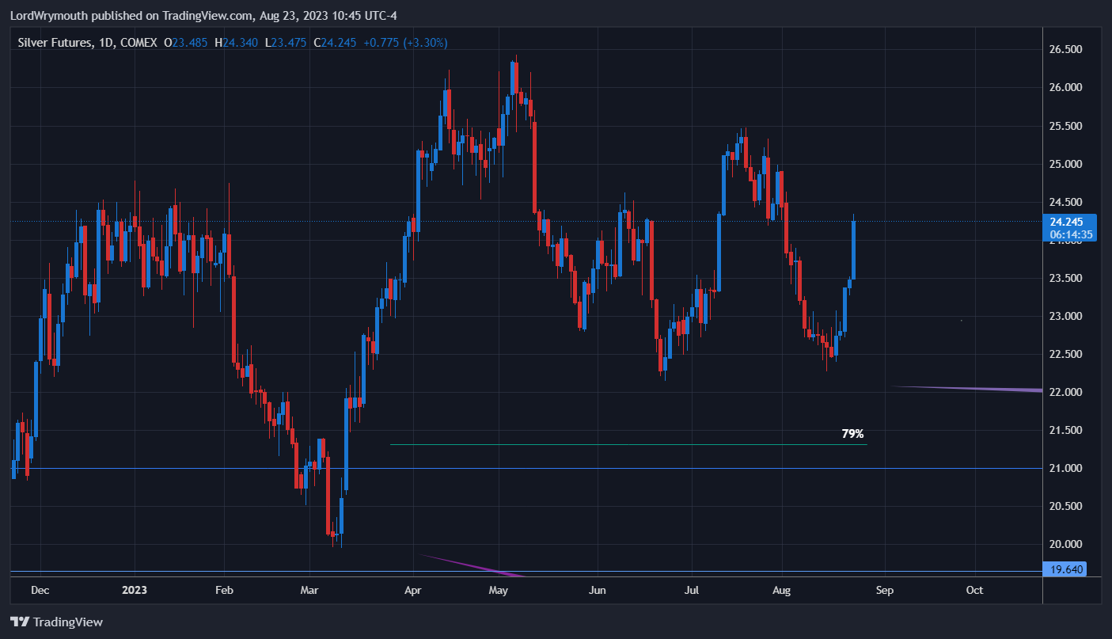The width and height of the screenshot is (1112, 639).
Task: Click the open value O23.485
Action: [x=185, y=42]
